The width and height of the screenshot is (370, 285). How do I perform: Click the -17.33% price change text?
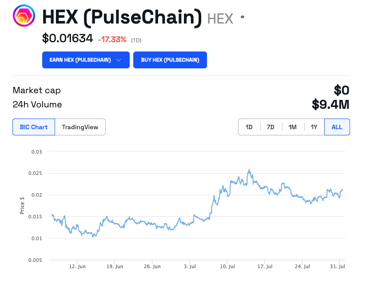click(x=112, y=40)
